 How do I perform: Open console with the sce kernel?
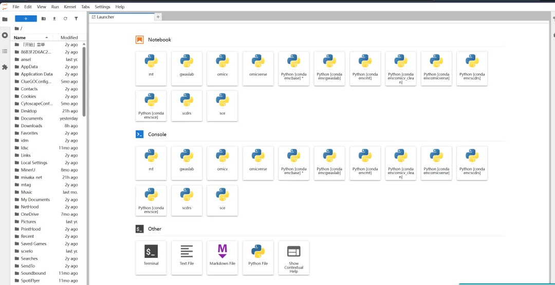pyautogui.click(x=223, y=200)
